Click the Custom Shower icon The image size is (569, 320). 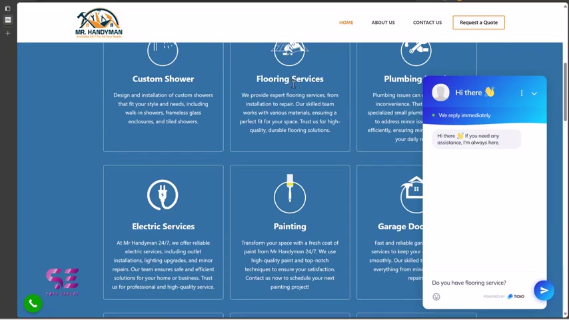point(163,54)
